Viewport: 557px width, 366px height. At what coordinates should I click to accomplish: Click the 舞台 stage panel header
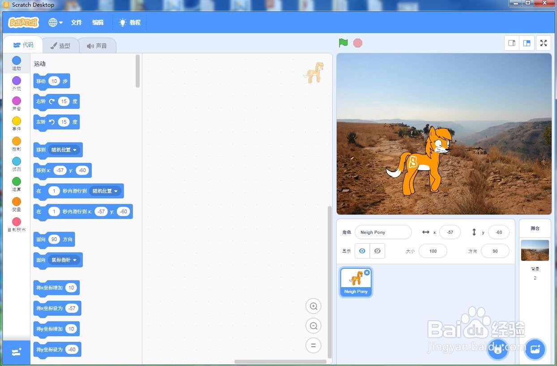pos(535,228)
